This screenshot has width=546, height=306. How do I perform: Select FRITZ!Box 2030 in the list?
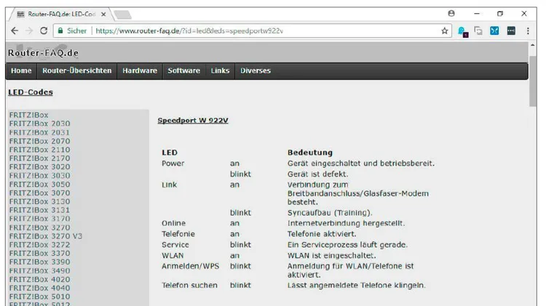pyautogui.click(x=40, y=124)
